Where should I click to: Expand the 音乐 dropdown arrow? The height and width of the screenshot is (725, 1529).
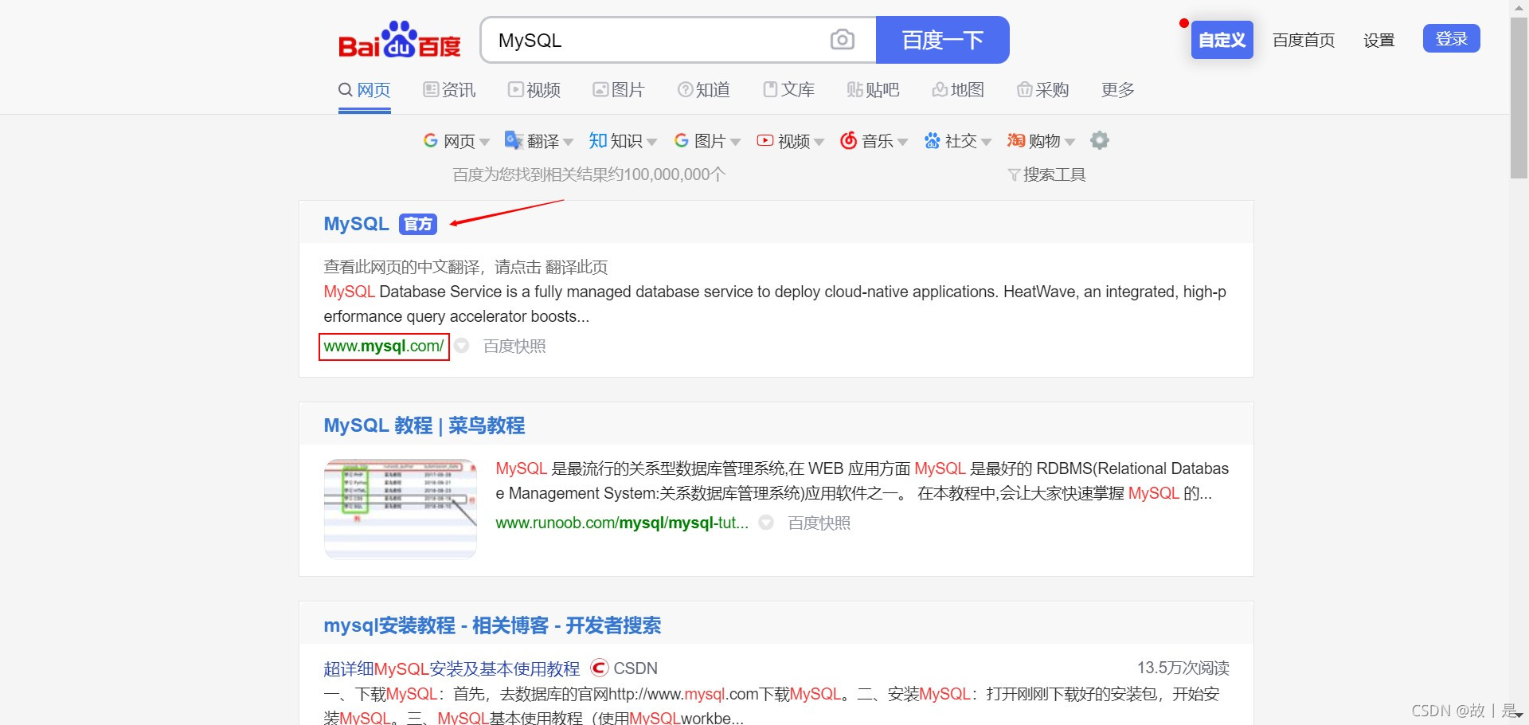click(902, 143)
